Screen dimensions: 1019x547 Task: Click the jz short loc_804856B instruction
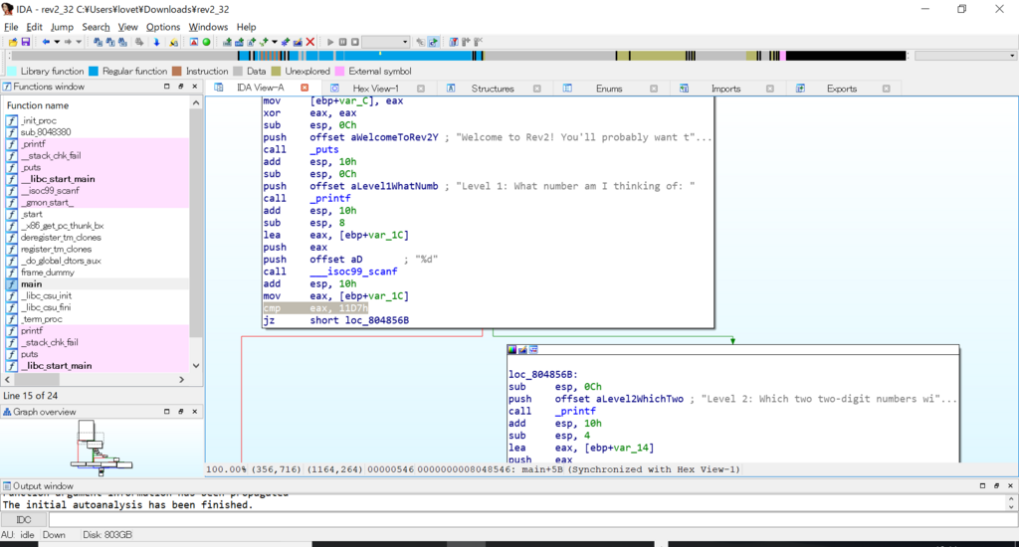(x=336, y=320)
